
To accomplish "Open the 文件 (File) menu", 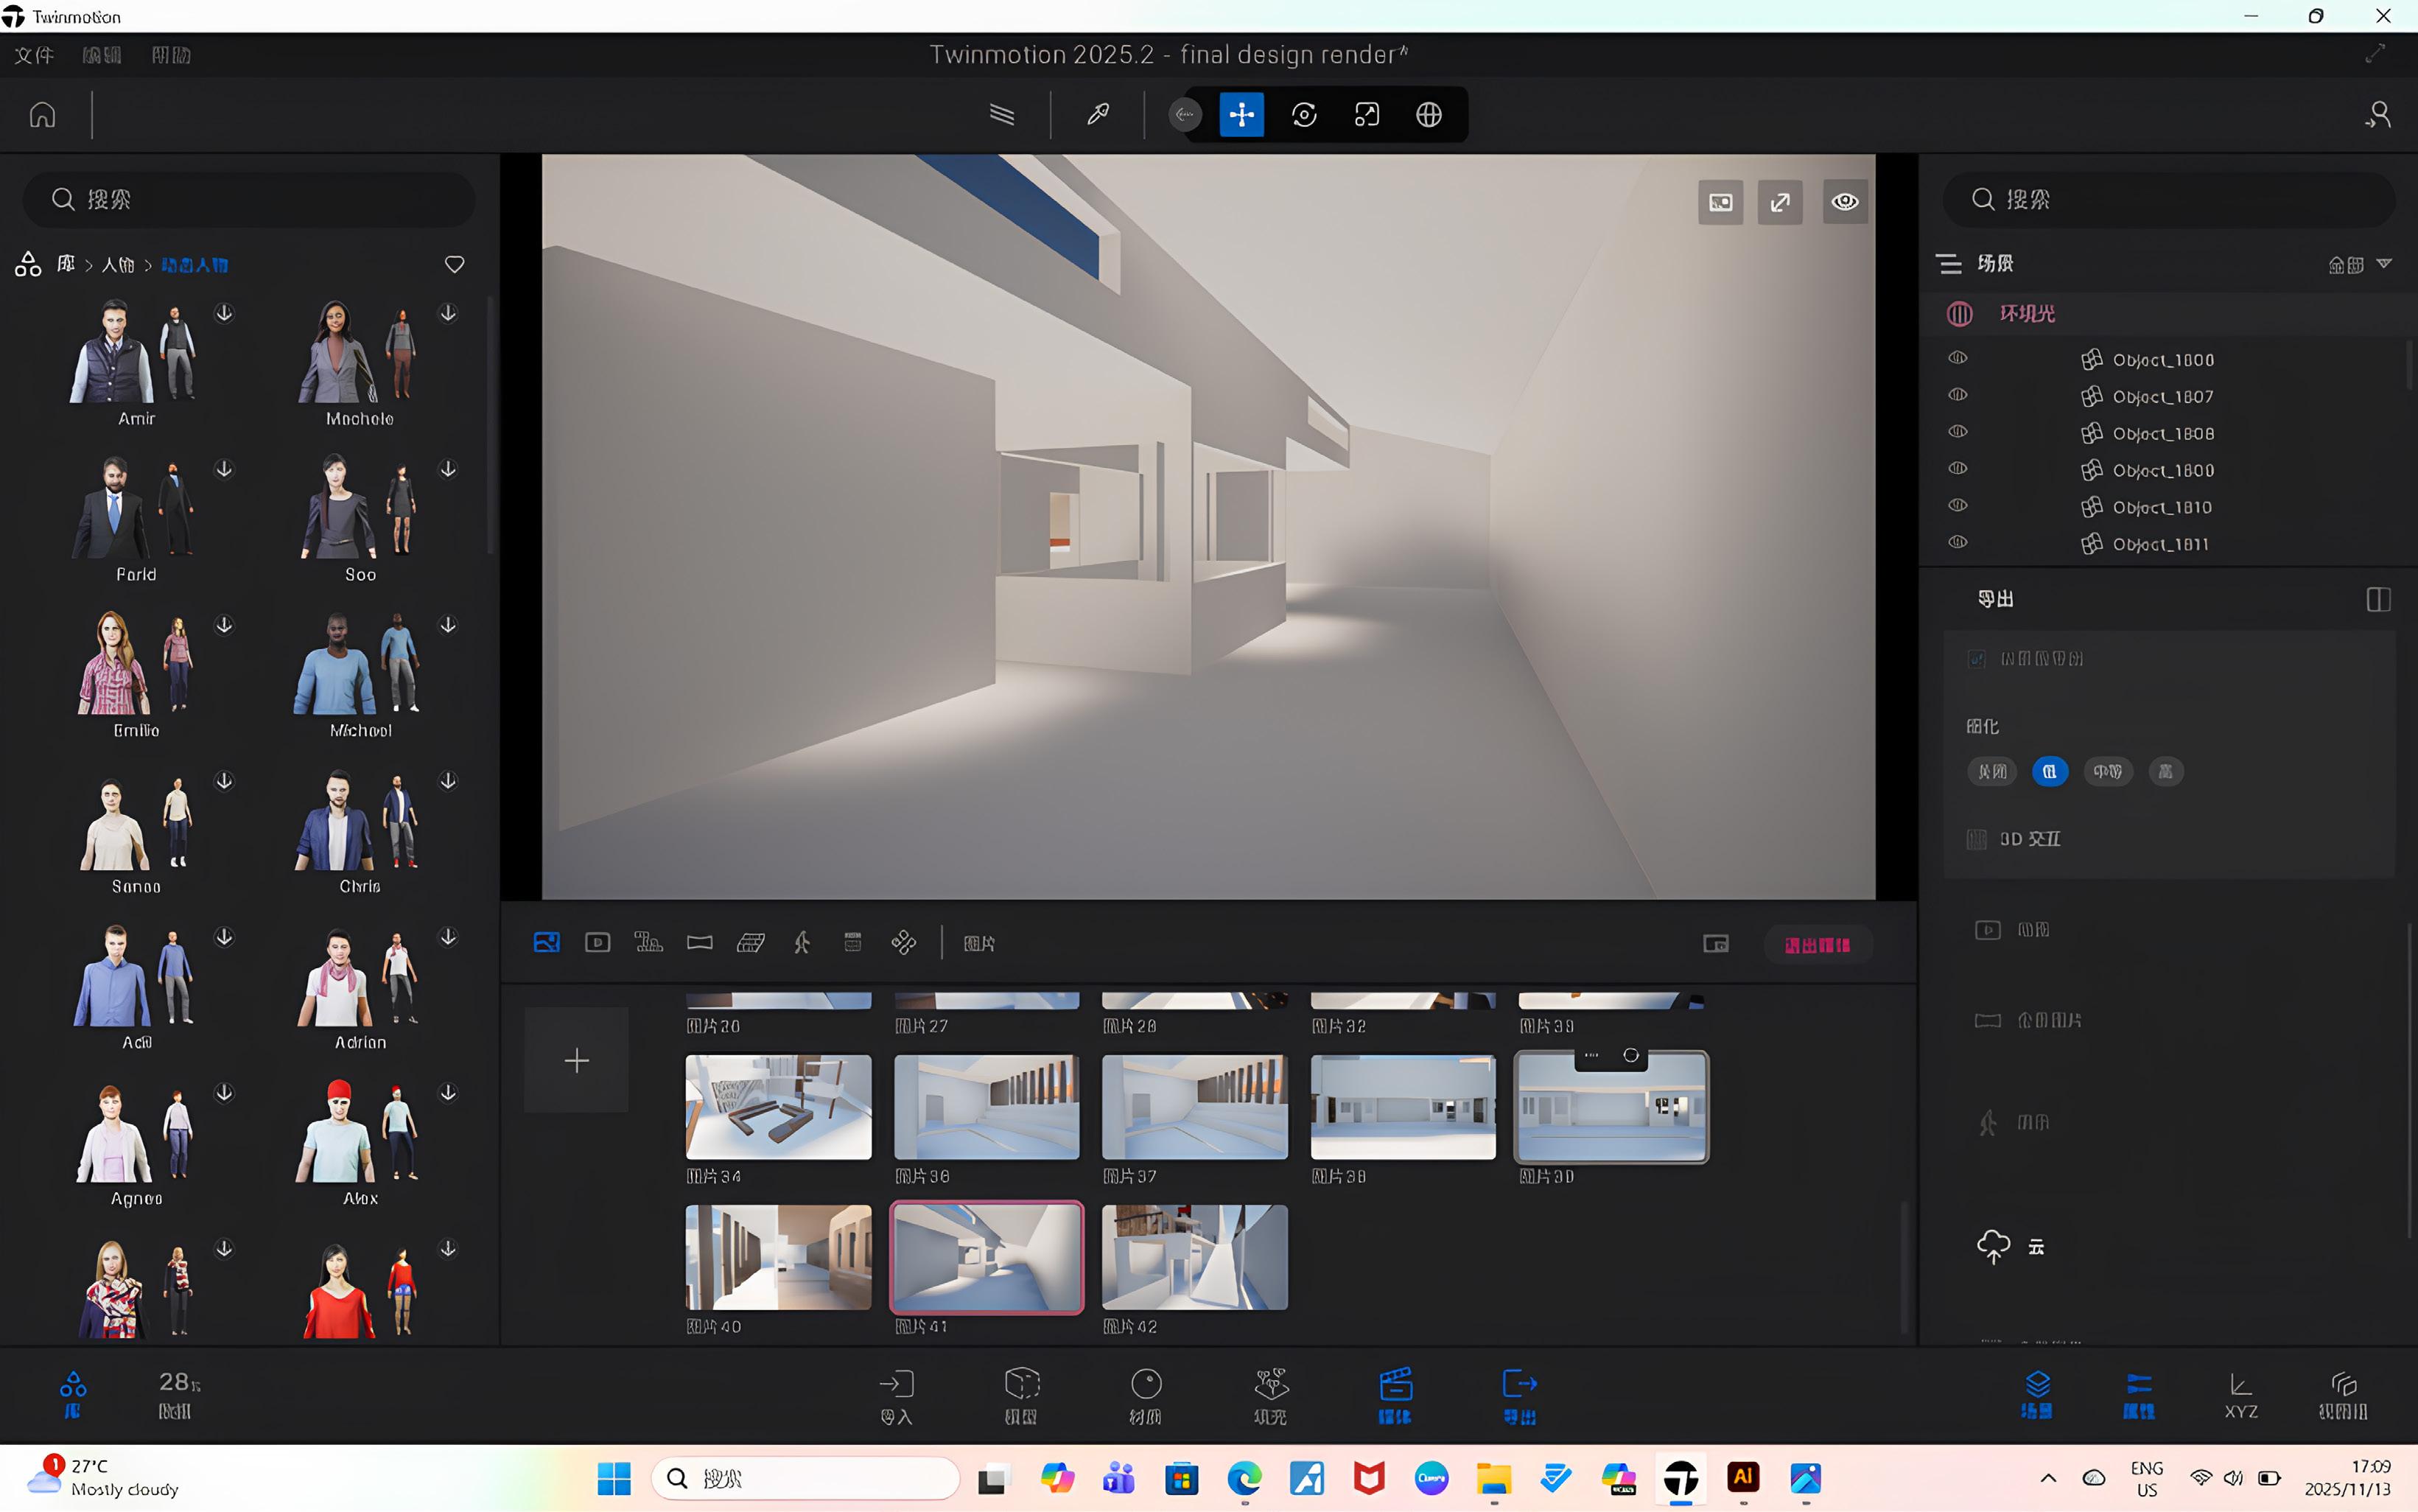I will (34, 55).
